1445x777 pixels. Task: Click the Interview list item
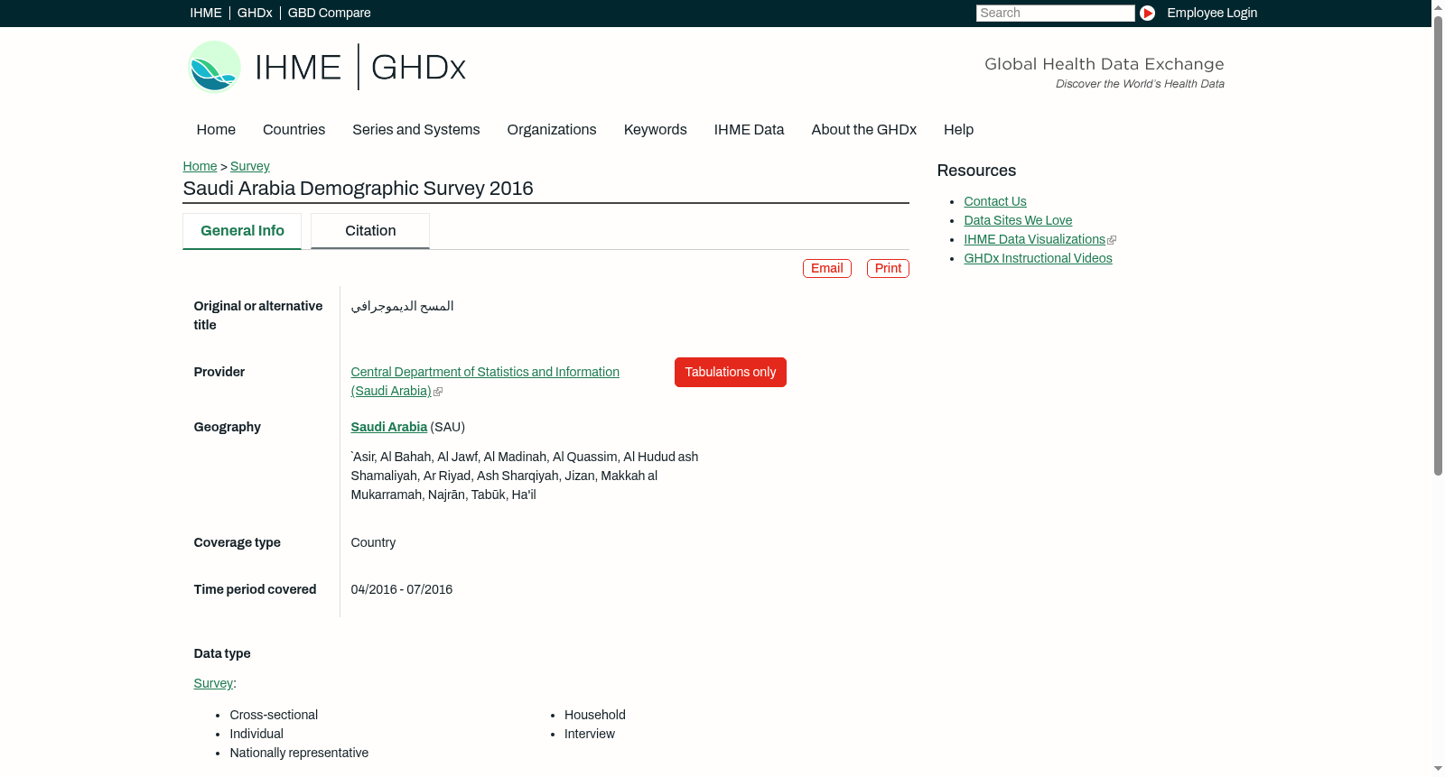point(590,734)
